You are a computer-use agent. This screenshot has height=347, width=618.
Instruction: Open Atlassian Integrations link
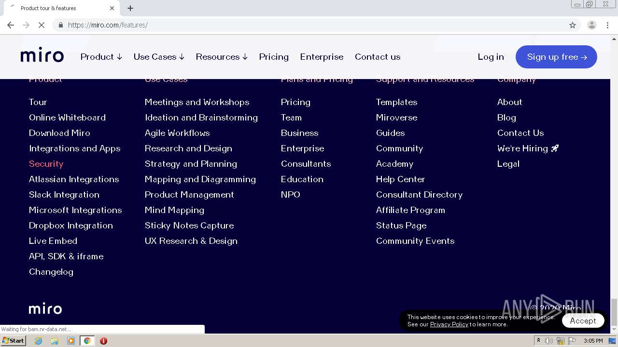click(x=74, y=179)
